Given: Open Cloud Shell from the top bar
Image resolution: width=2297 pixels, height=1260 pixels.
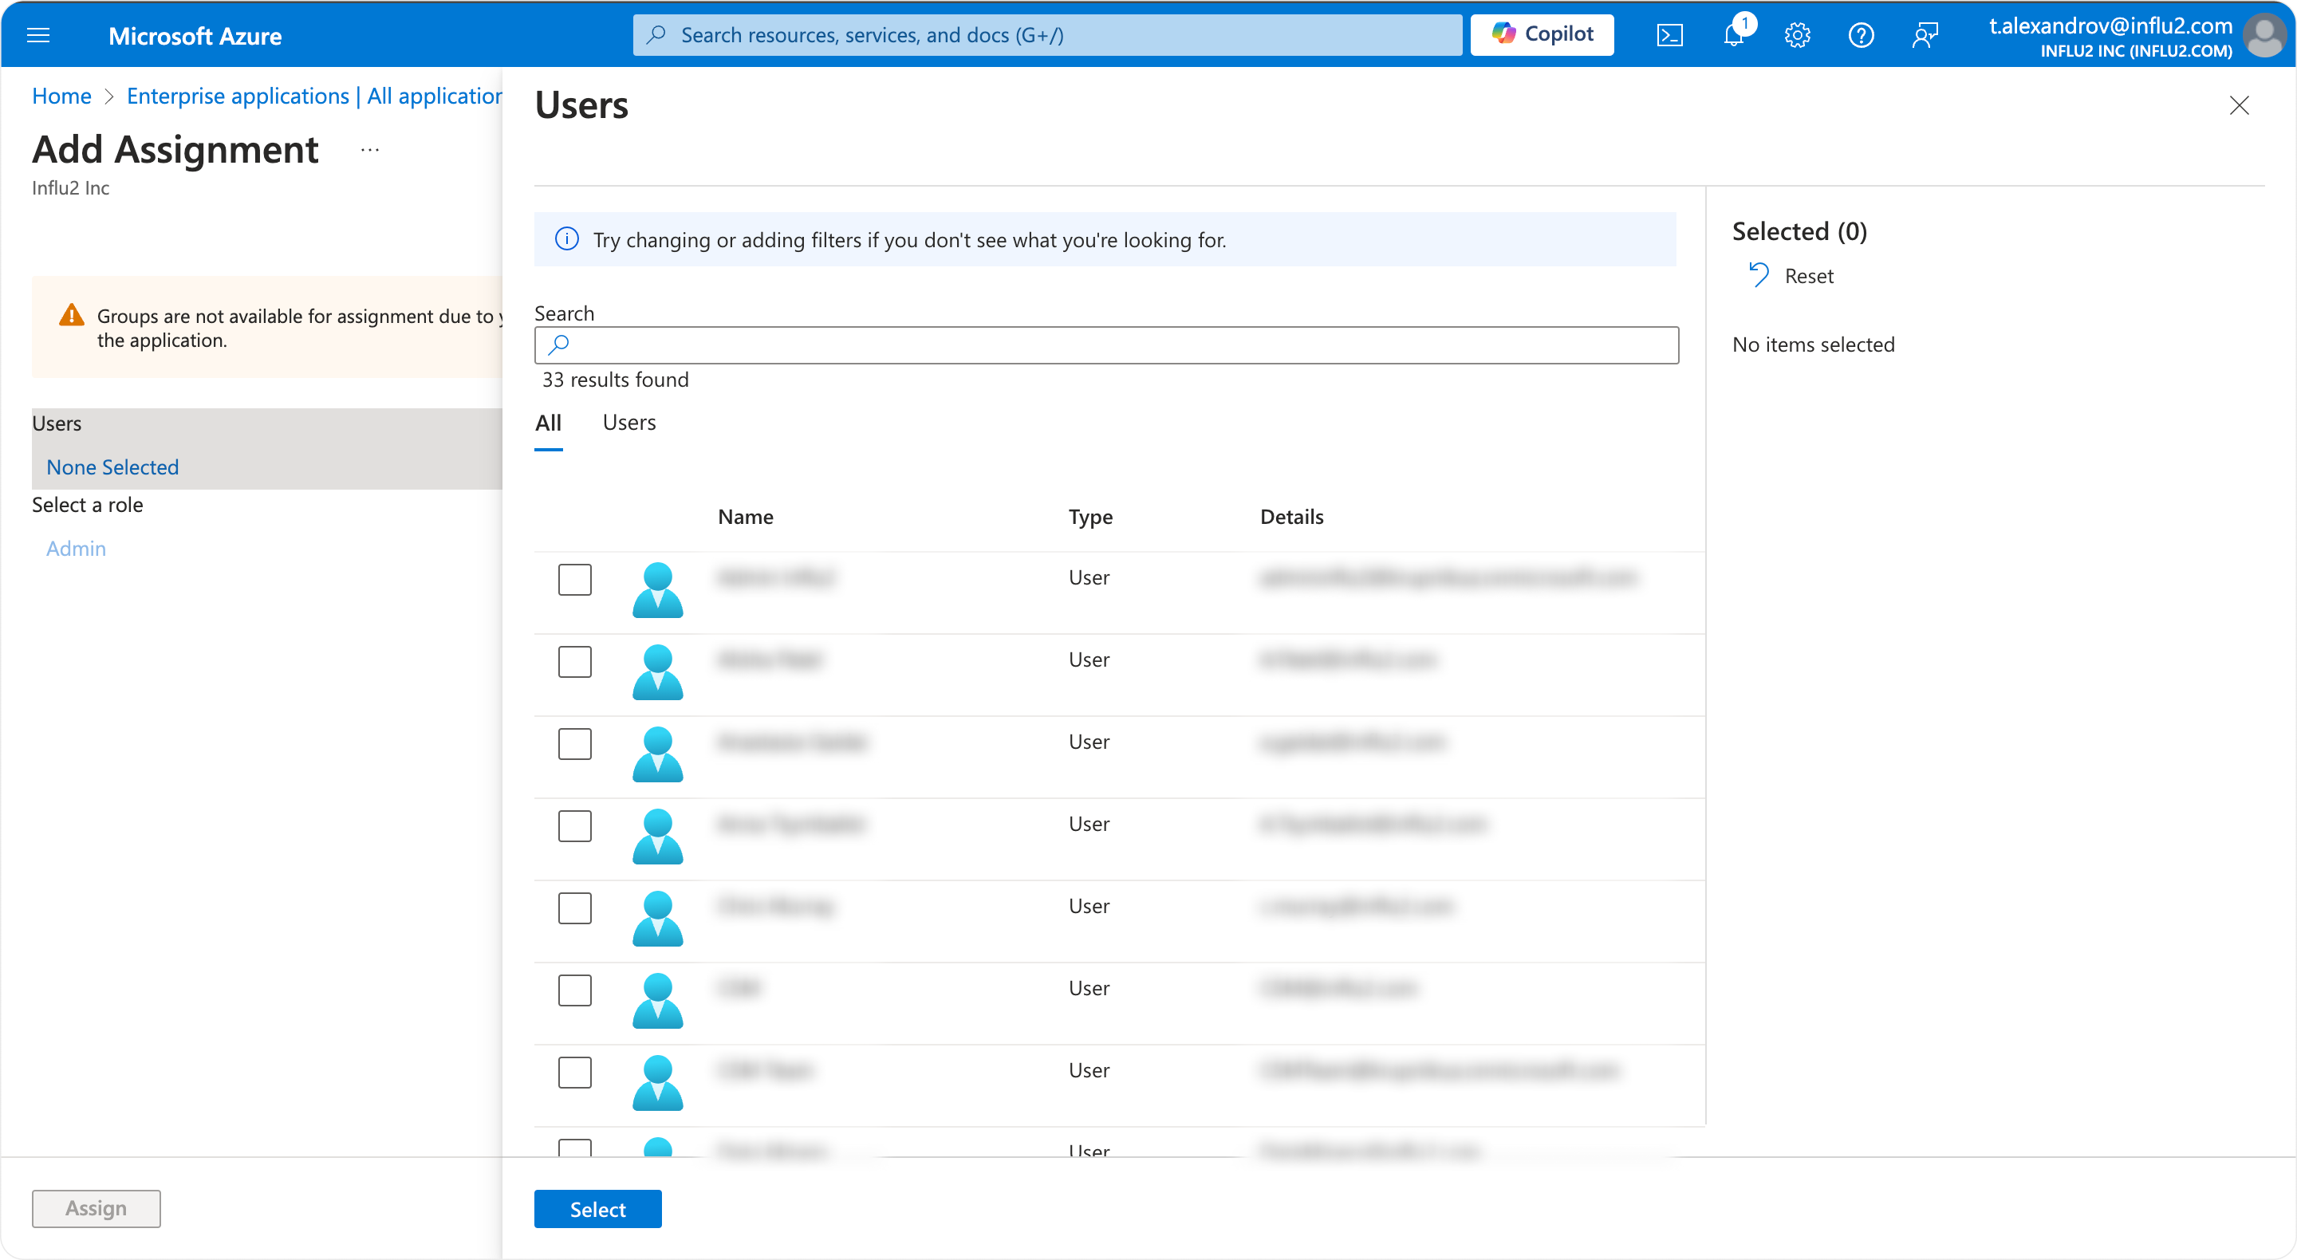Looking at the screenshot, I should (x=1670, y=35).
